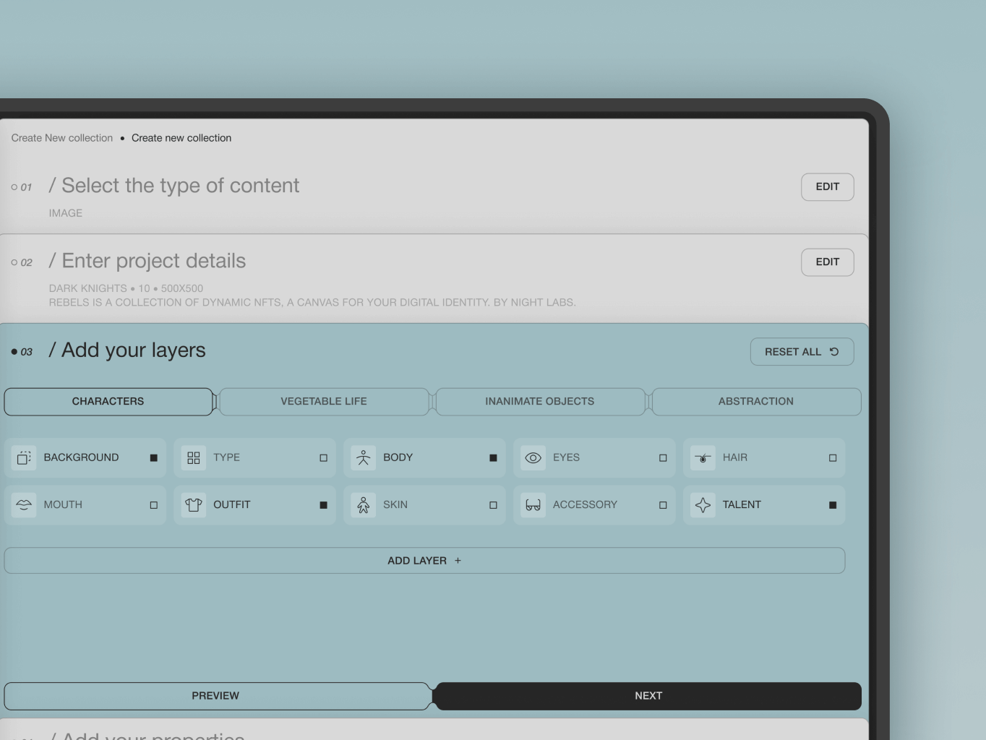
Task: Edit the project details section
Action: 827,262
